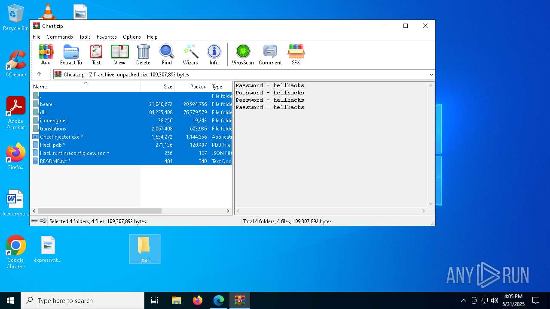The height and width of the screenshot is (309, 550).
Task: Show archive Info
Action: (x=214, y=55)
